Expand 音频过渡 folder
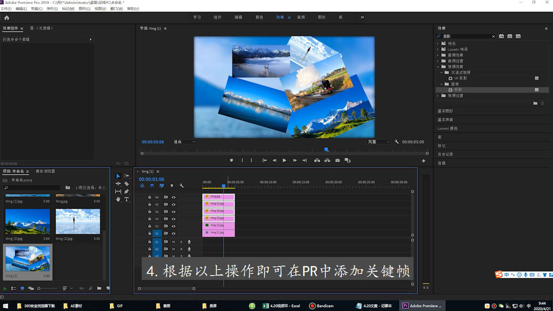 (438, 61)
